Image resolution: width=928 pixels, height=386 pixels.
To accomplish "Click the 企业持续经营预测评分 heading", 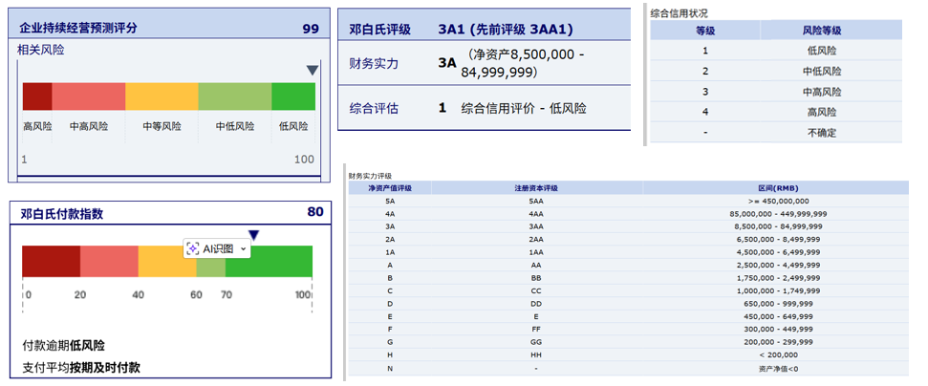I will coord(78,28).
